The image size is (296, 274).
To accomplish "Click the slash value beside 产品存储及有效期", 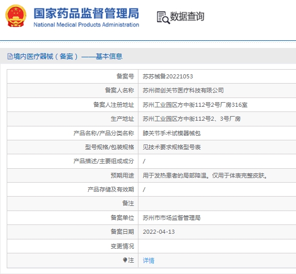I will [144, 189].
